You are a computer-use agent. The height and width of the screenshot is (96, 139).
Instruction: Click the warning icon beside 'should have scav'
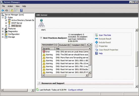click(44, 55)
